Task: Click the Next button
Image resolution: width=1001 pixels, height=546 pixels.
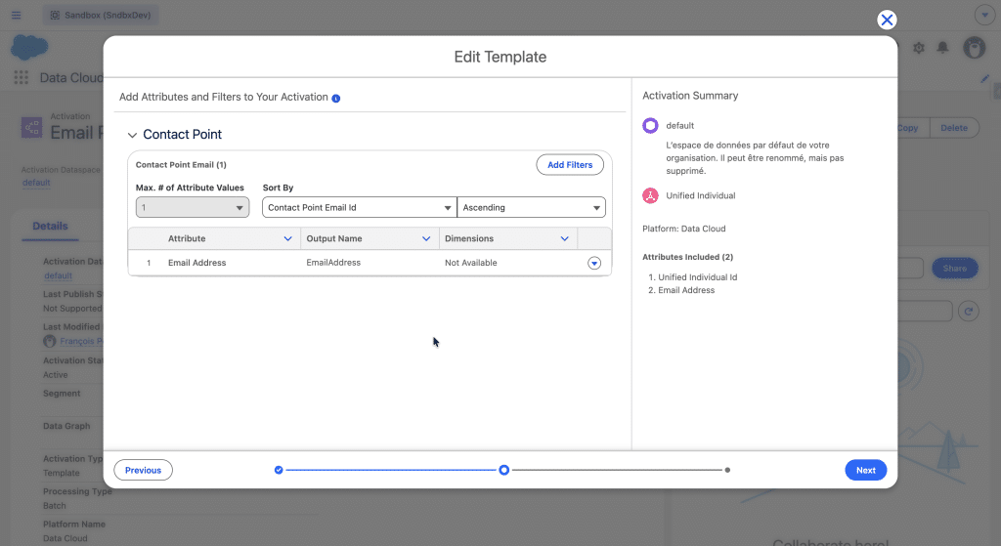Action: point(865,470)
